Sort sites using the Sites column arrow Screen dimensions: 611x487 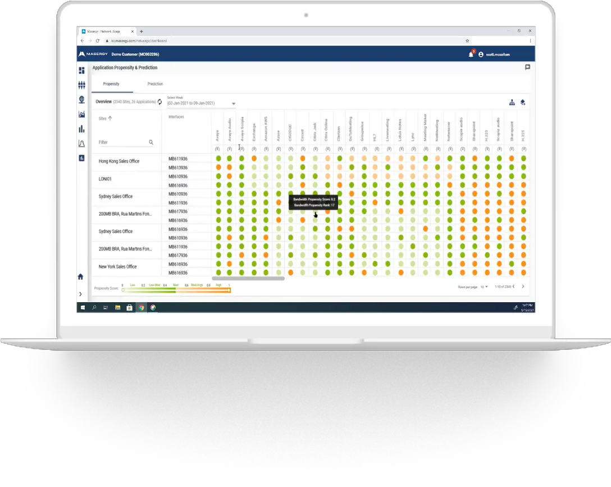click(110, 118)
